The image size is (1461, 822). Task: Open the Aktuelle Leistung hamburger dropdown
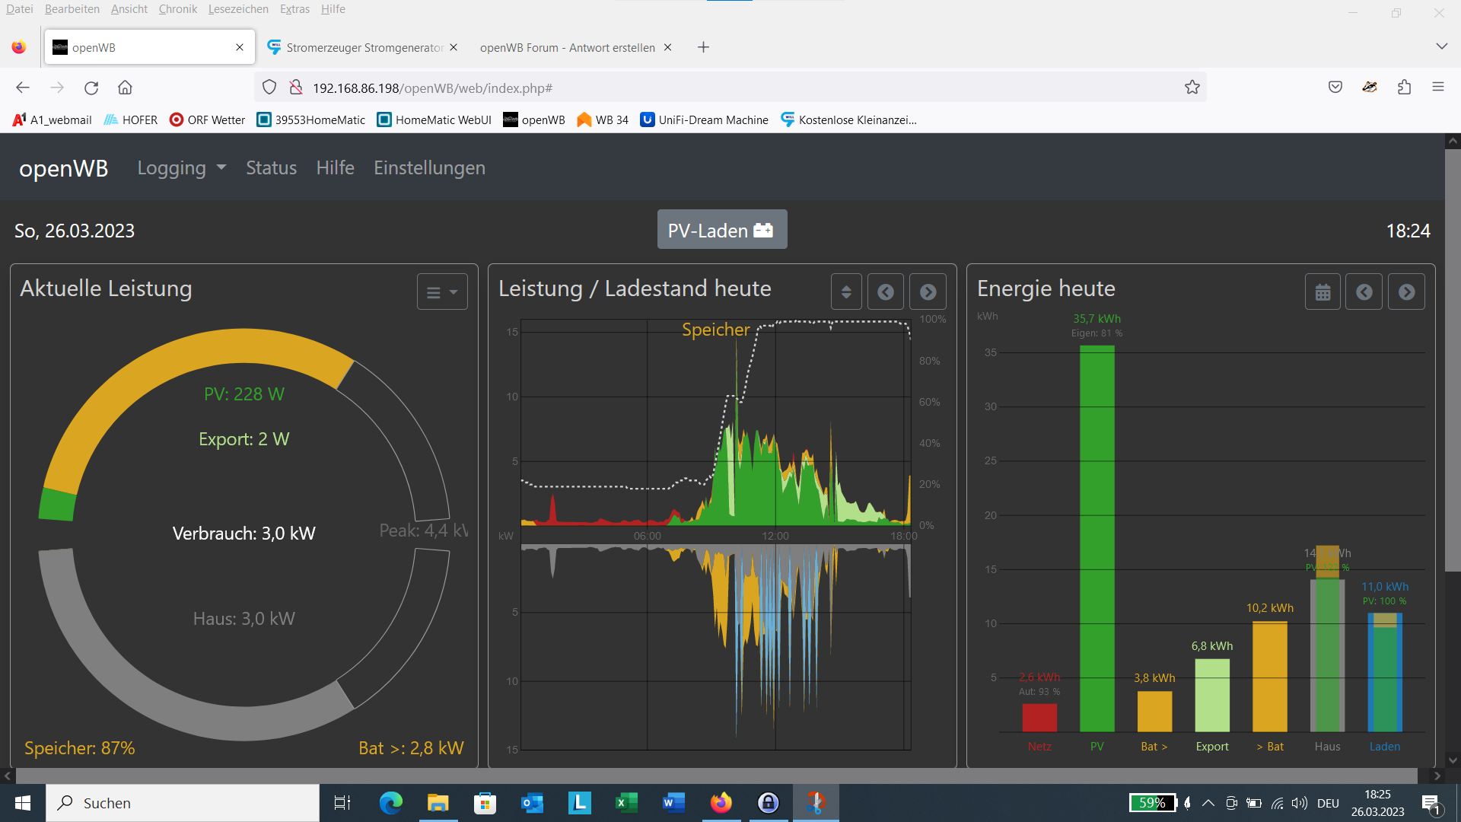[x=441, y=292]
